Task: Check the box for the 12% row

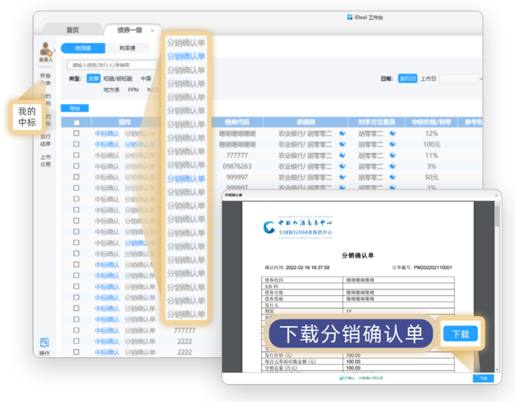Action: coord(76,133)
